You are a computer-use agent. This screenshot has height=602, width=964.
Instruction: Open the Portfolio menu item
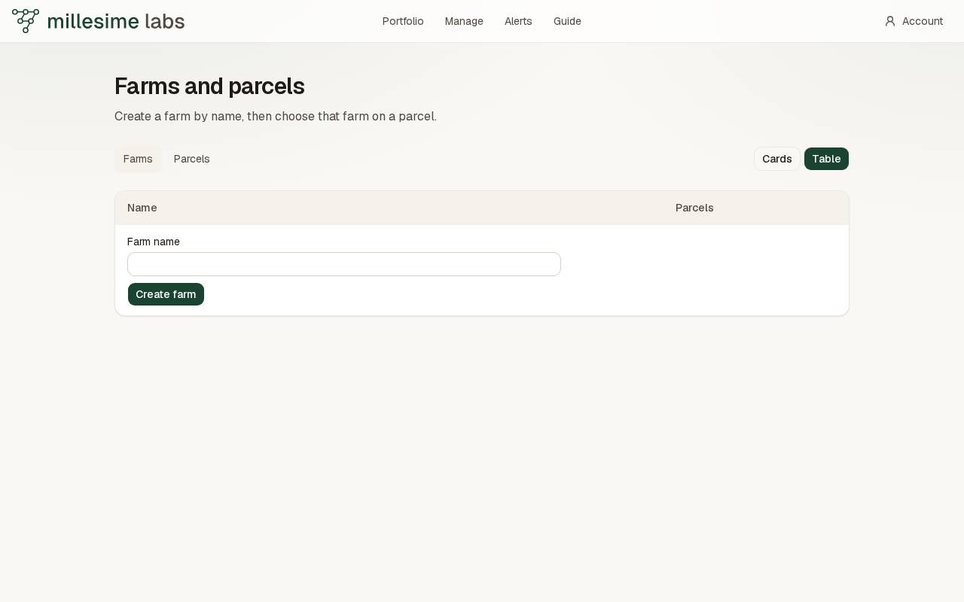pyautogui.click(x=403, y=21)
